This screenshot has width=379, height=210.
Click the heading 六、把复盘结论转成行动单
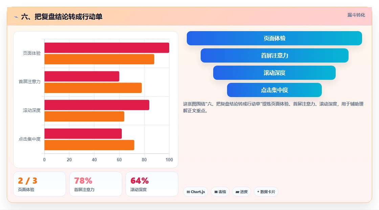click(62, 17)
